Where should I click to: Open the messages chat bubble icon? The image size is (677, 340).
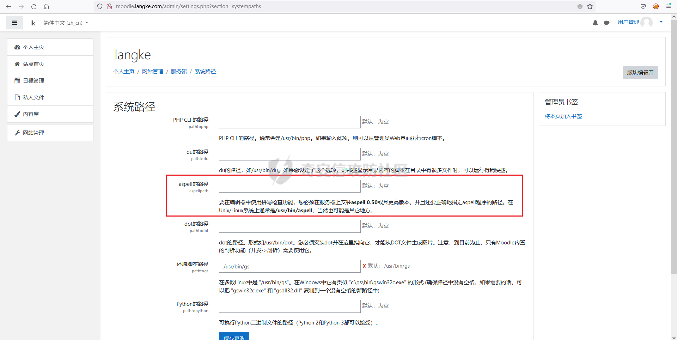[x=606, y=23]
